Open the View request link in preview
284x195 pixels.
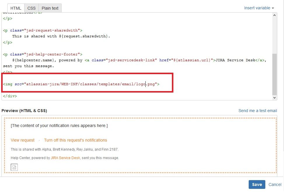click(22, 140)
